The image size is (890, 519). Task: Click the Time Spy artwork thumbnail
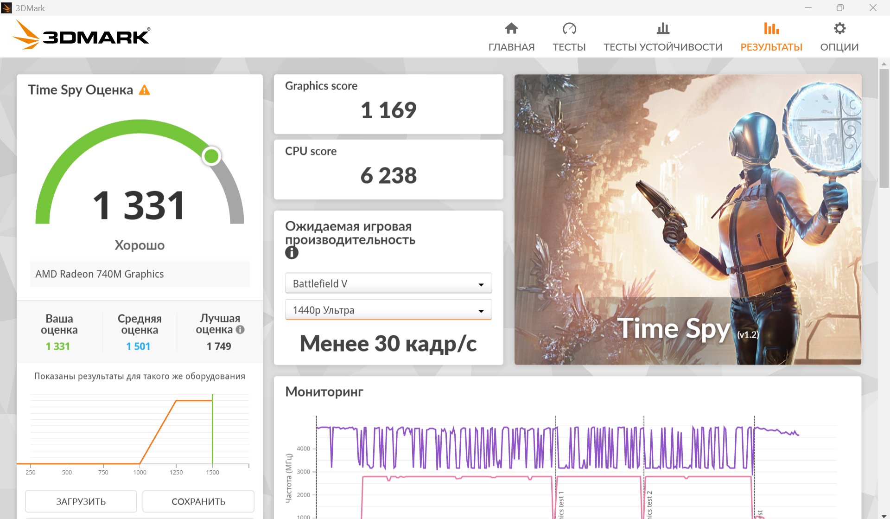pyautogui.click(x=688, y=219)
